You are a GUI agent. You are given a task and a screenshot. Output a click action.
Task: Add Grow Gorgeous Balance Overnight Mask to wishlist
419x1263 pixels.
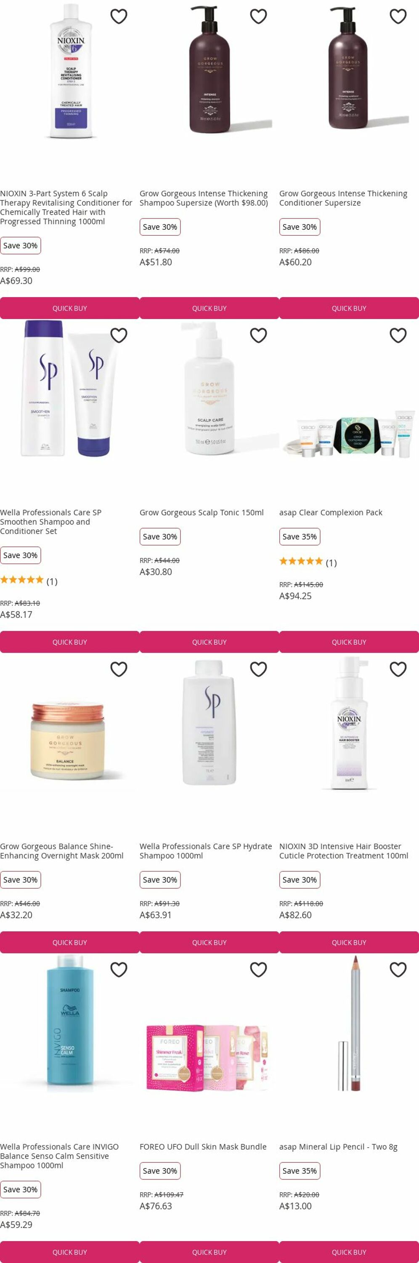click(x=119, y=669)
